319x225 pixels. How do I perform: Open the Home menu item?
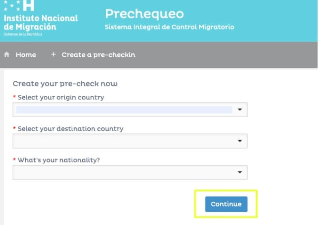click(x=26, y=55)
